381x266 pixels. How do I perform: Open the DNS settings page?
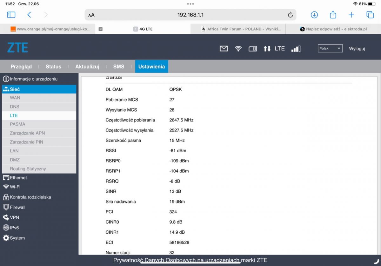(x=39, y=107)
